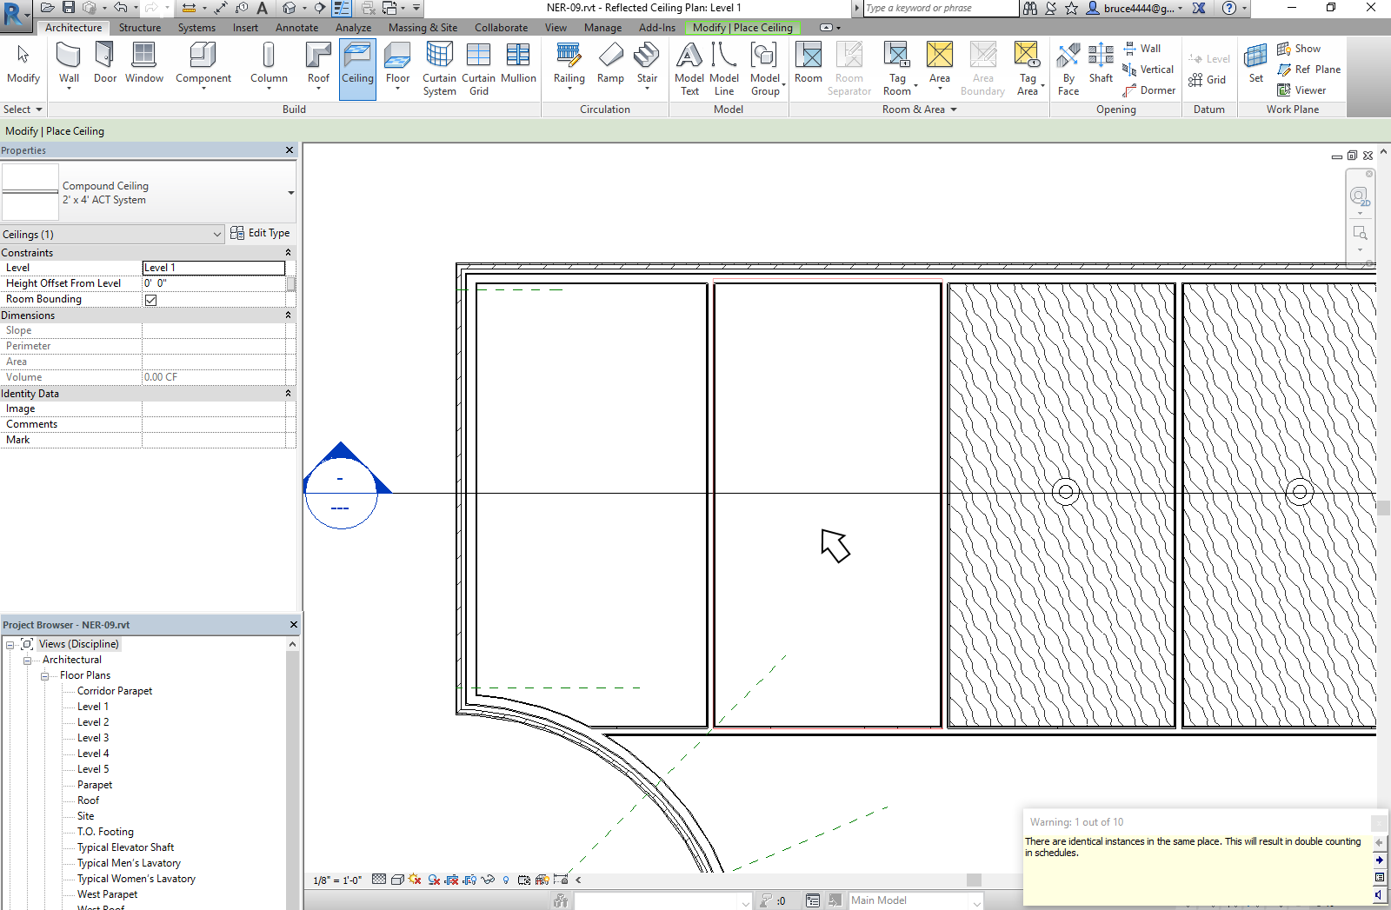Viewport: 1391px width, 910px height.
Task: Open the Collaborate ribbon tab
Action: tap(501, 28)
